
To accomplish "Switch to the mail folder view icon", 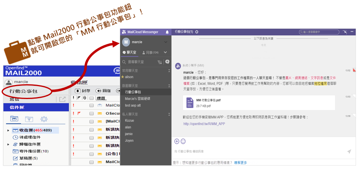I will (x=14, y=119).
